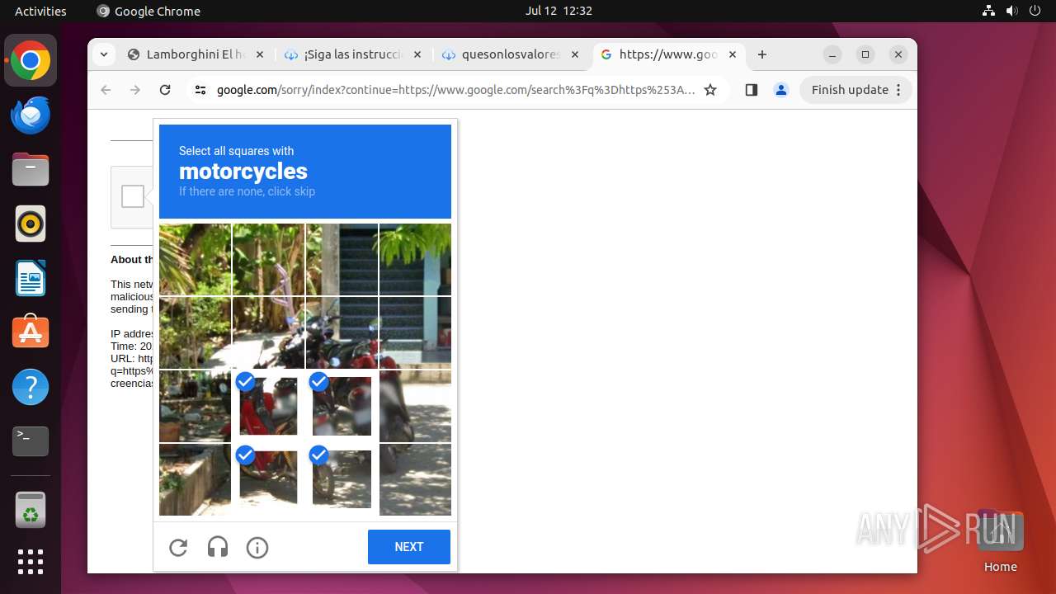Deselect the checked bottom row red wheel tile
Image resolution: width=1056 pixels, height=594 pixels.
click(x=268, y=479)
